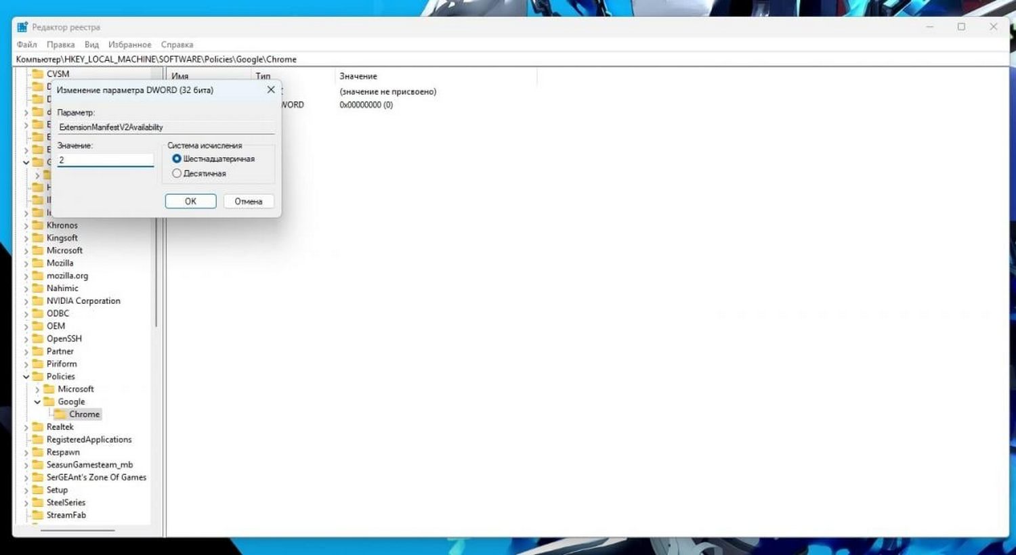
Task: Expand the NVIDIA Corporation key
Action: tap(26, 301)
